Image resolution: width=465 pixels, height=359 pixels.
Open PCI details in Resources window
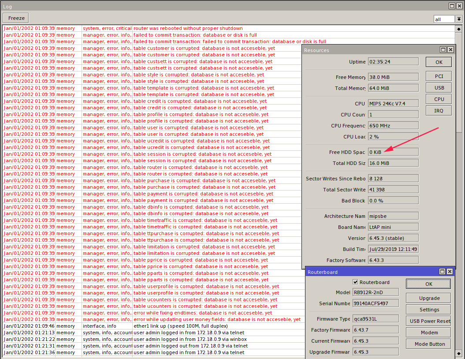pos(439,76)
